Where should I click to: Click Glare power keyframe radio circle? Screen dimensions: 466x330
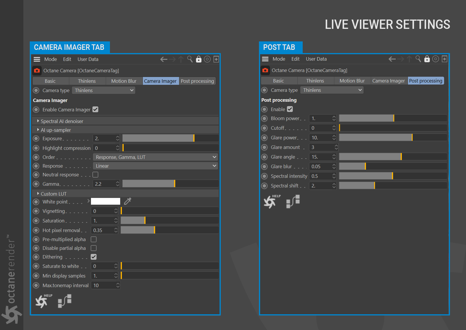(x=264, y=138)
